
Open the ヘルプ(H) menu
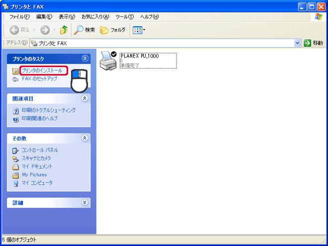click(150, 17)
